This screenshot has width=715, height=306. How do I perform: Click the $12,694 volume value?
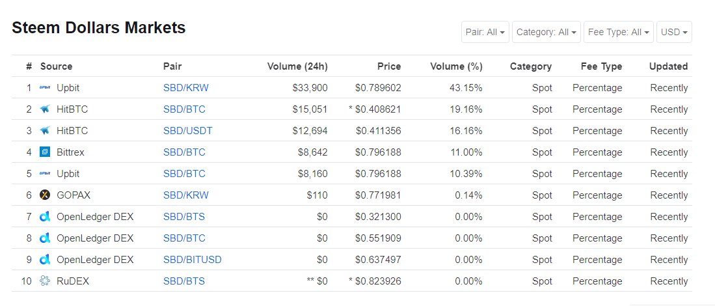click(x=310, y=130)
